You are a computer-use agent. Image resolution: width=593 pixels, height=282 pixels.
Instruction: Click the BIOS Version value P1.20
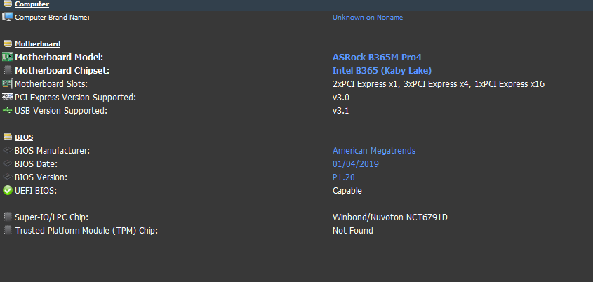pos(345,177)
